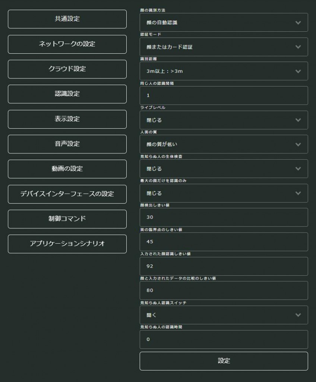Screen dimensions: 316x382
Task: Change the 人面の質 dropdown
Action: point(224,144)
